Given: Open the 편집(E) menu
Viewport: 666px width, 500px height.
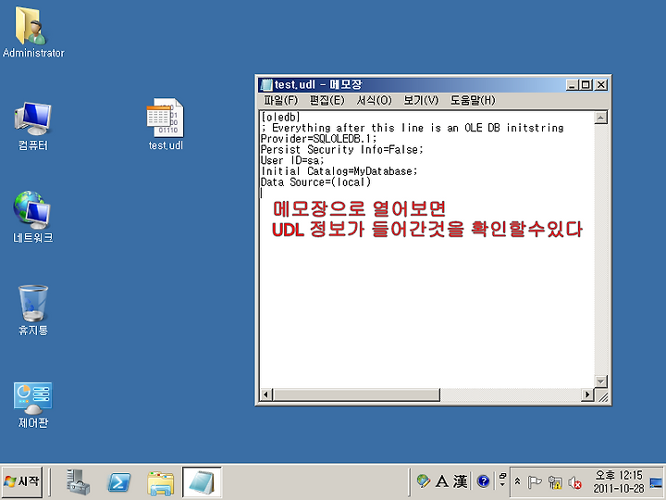Looking at the screenshot, I should (327, 100).
